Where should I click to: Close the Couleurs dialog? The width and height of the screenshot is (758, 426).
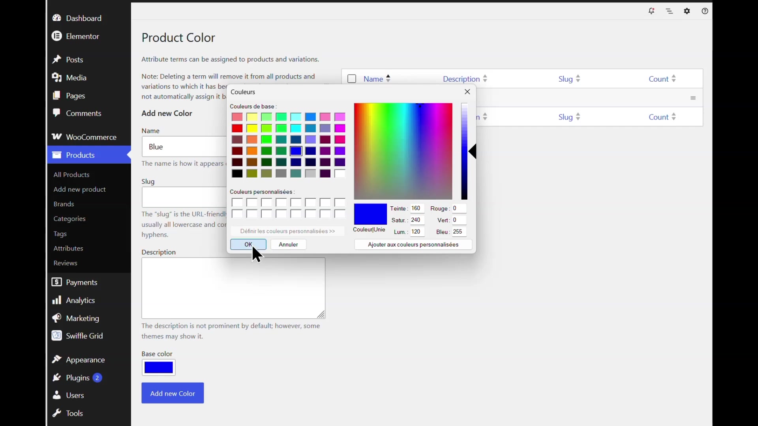[x=468, y=92]
